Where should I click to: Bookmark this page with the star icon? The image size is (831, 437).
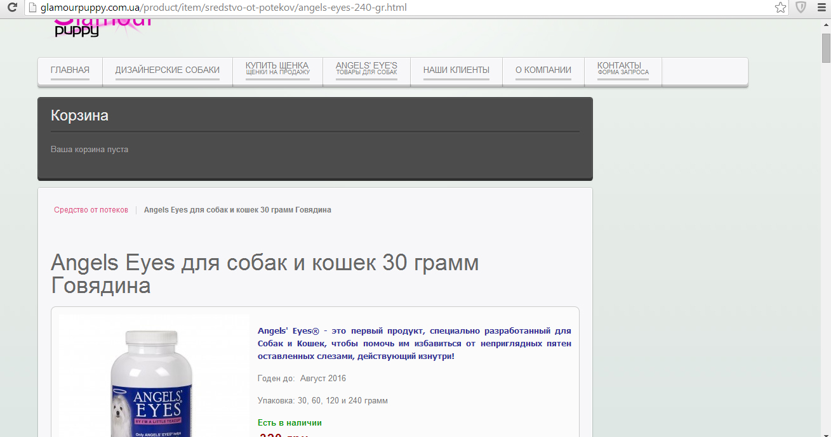[781, 8]
